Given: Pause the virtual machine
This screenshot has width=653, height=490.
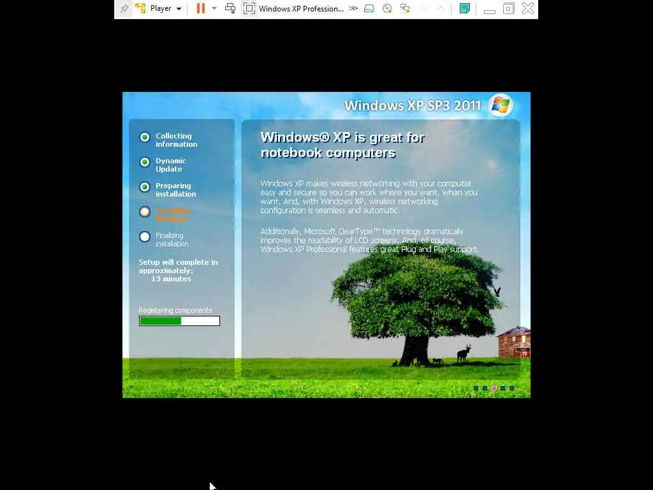Looking at the screenshot, I should tap(201, 9).
